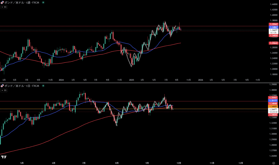This screenshot has width=279, height=165.
Task: Click the GBP/USD flag icon on daily chart
Action: click(x=2, y=86)
